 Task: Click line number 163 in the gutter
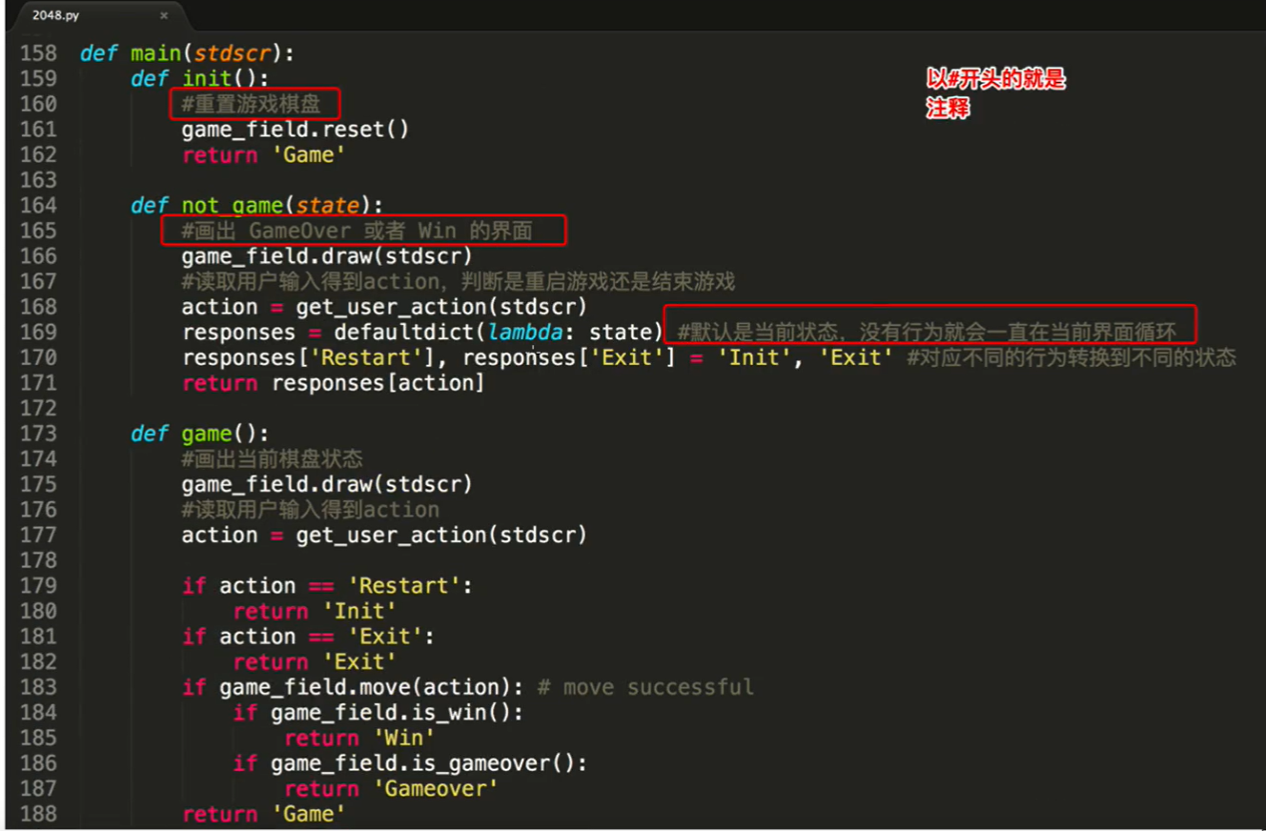coord(38,180)
